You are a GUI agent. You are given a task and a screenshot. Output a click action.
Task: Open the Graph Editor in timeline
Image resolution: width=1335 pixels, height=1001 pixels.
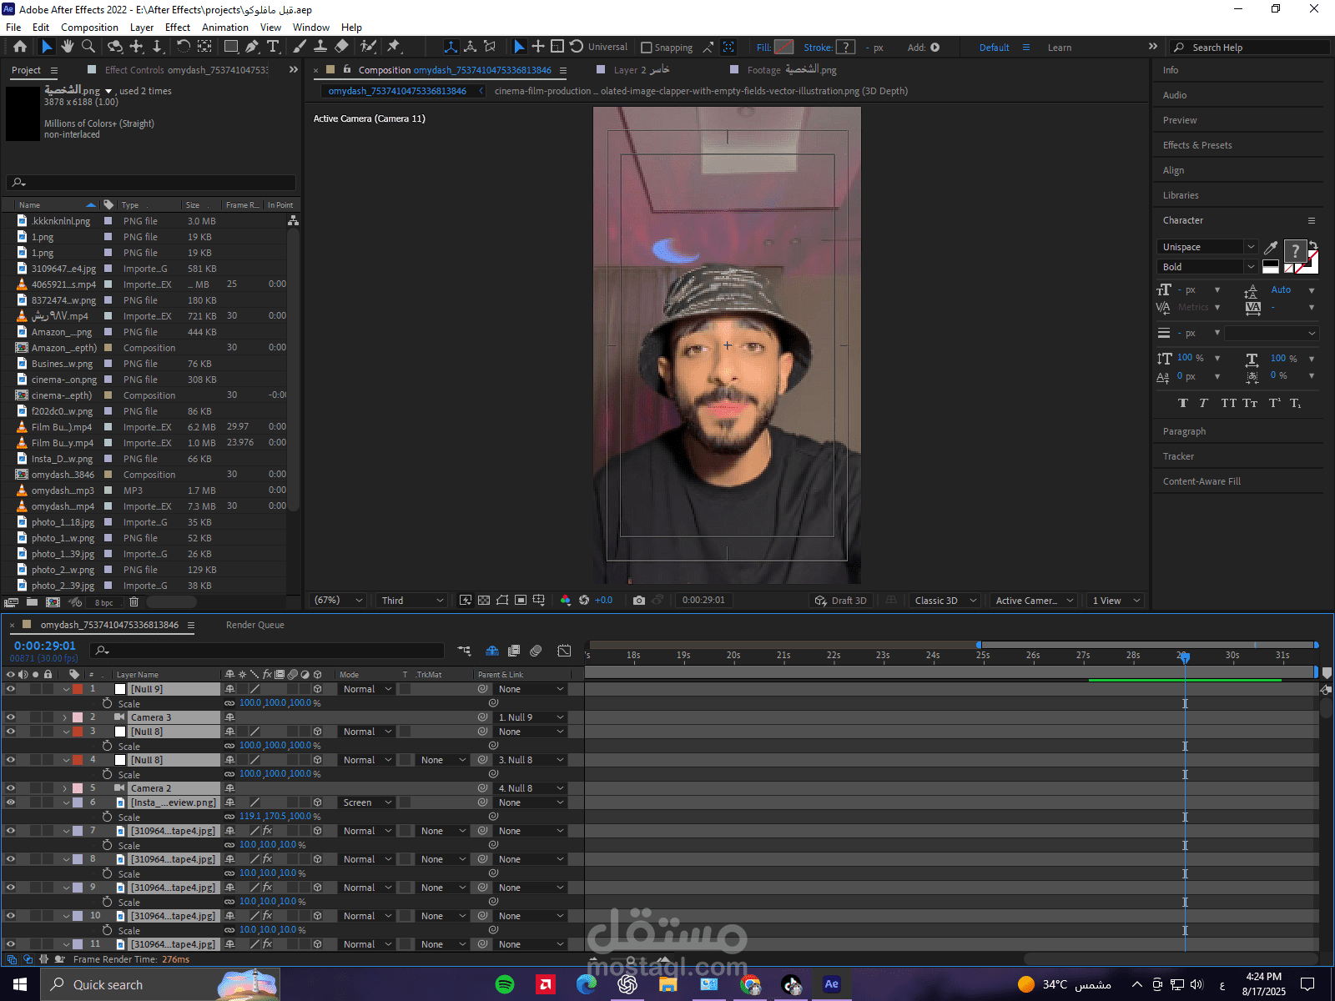(x=564, y=651)
